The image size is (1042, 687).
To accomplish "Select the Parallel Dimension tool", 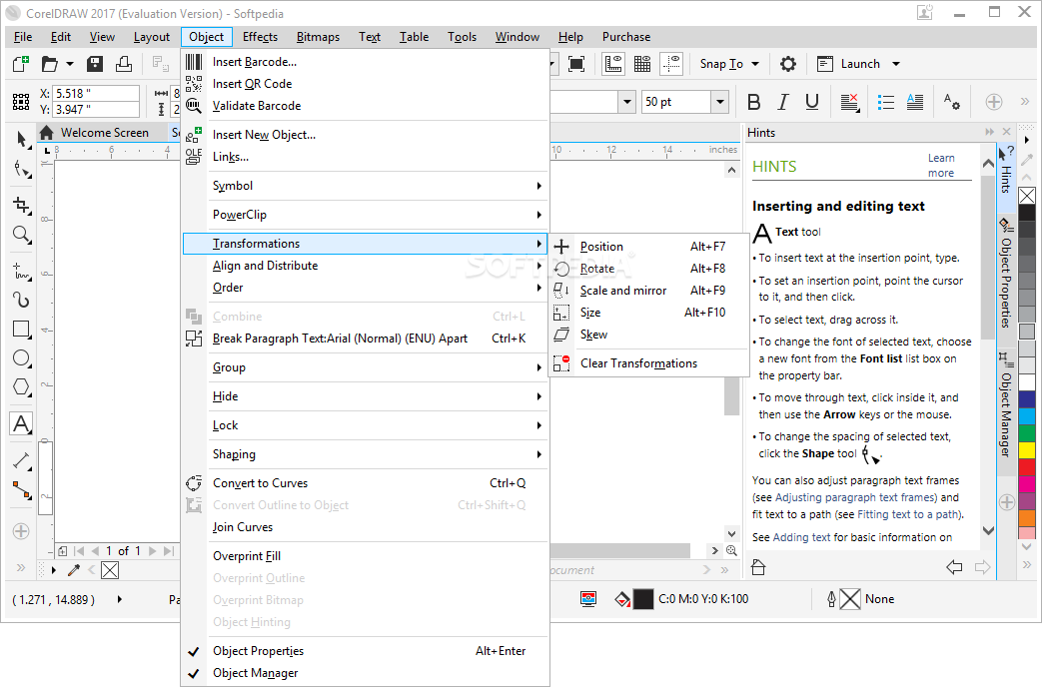I will click(x=22, y=460).
